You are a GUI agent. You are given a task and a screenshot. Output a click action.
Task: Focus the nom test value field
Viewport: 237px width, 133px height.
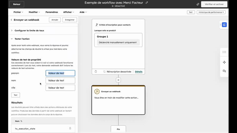coord(60,80)
